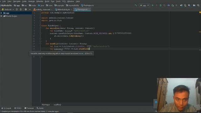Open the Build tool window
Viewport: 201px width, 113px height.
pos(40,108)
